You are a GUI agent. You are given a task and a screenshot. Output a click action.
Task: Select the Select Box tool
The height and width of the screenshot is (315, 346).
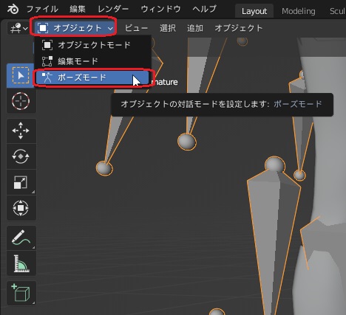tap(21, 75)
